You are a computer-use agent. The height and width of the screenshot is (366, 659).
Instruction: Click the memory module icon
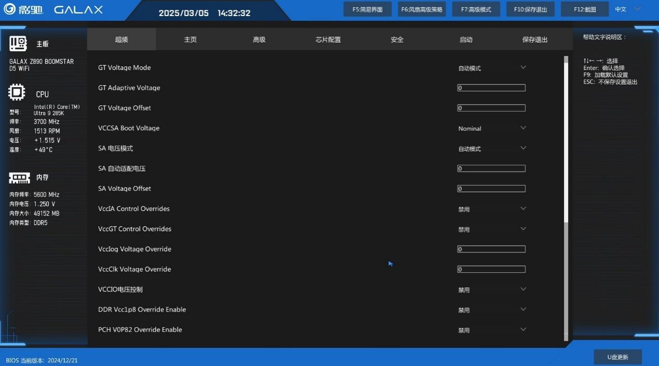coord(19,178)
